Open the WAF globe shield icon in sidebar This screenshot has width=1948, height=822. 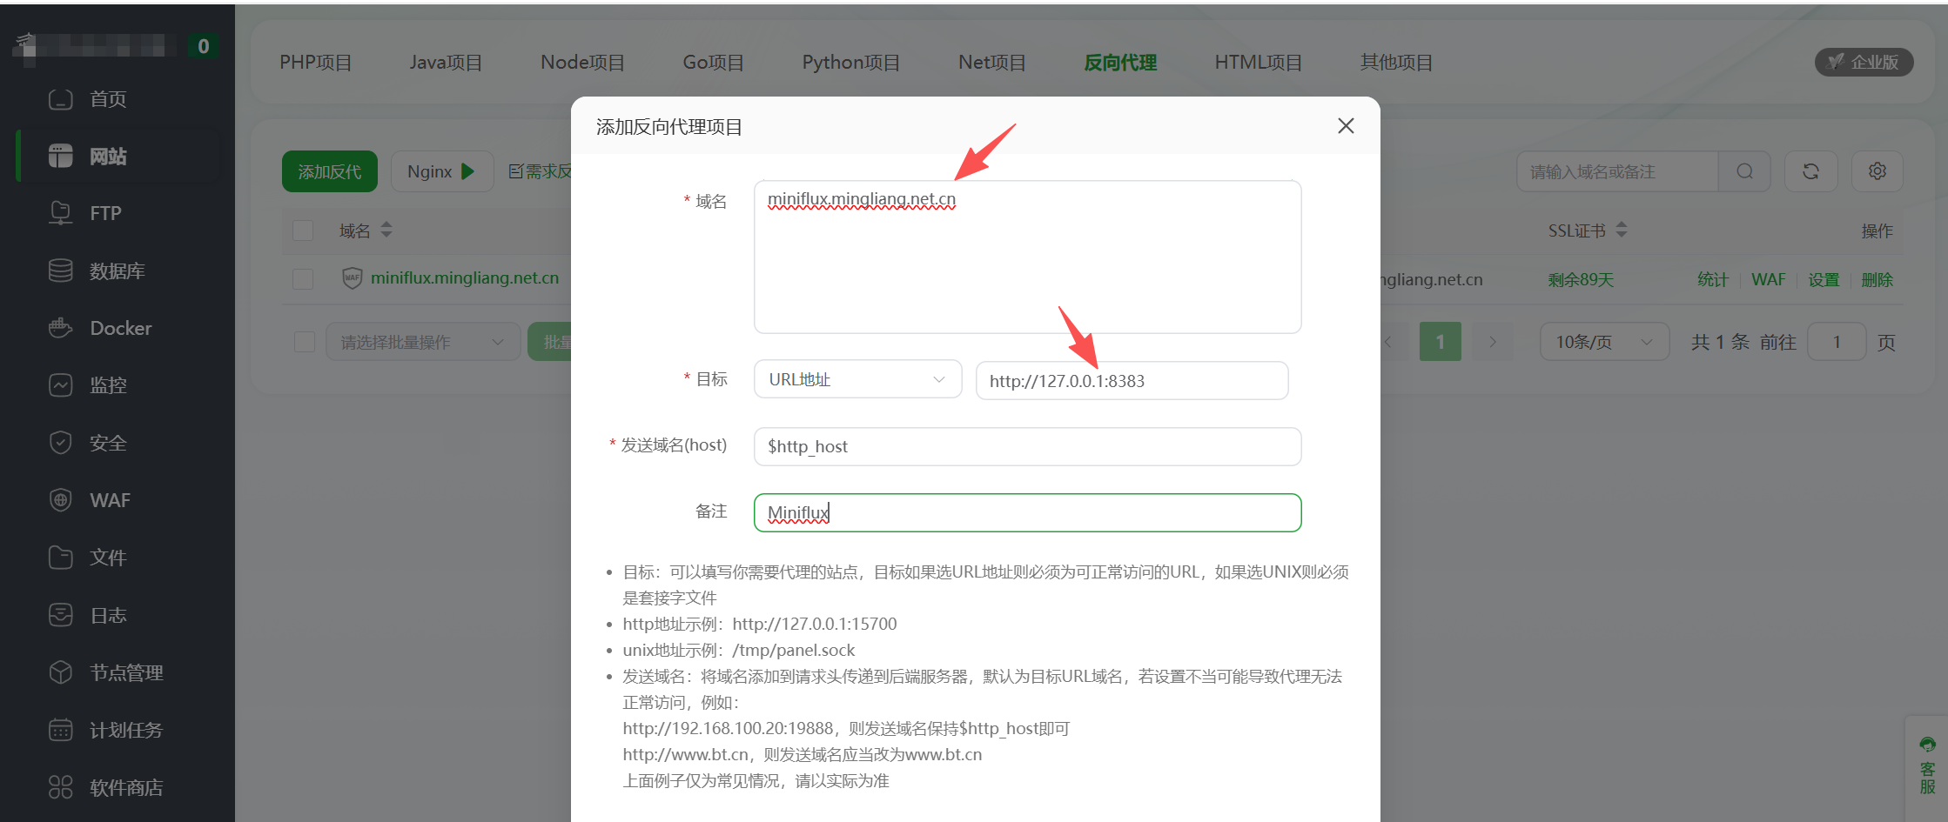click(x=60, y=500)
